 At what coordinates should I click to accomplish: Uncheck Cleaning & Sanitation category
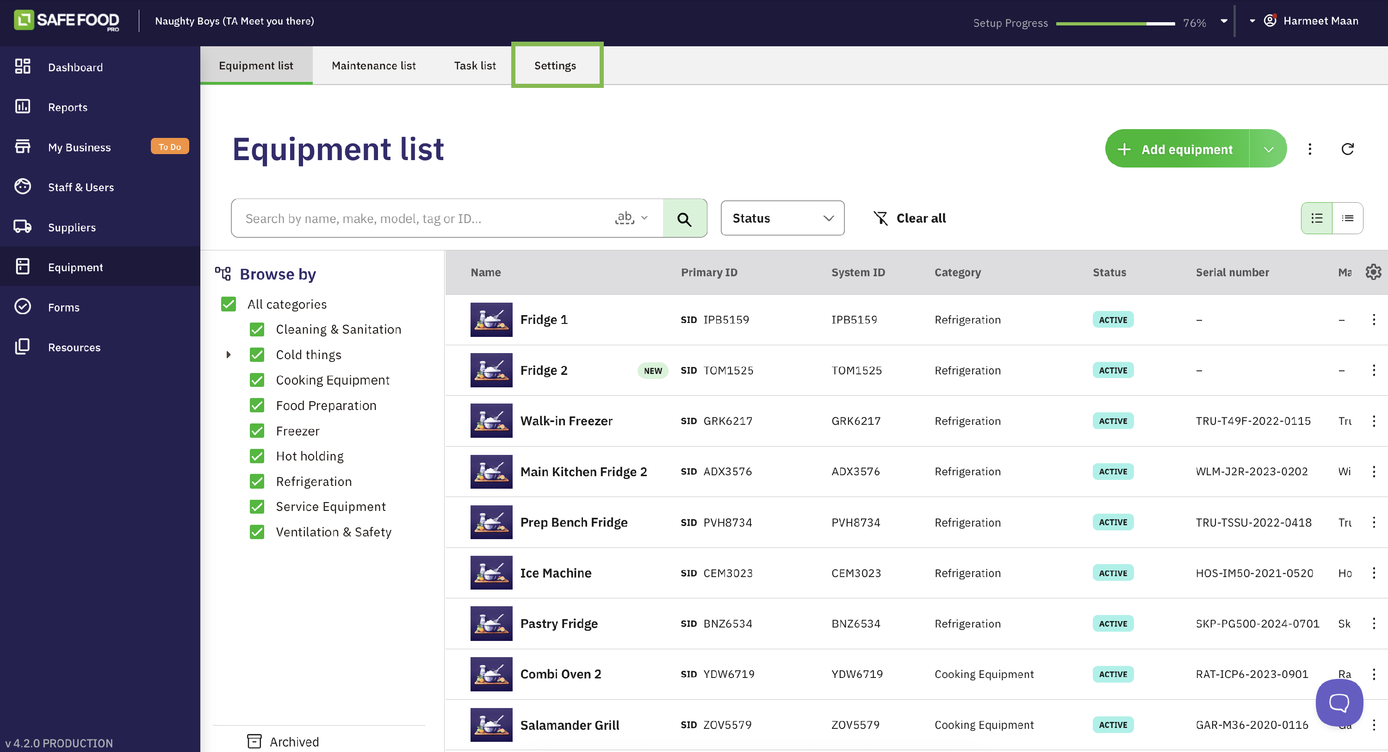click(257, 329)
